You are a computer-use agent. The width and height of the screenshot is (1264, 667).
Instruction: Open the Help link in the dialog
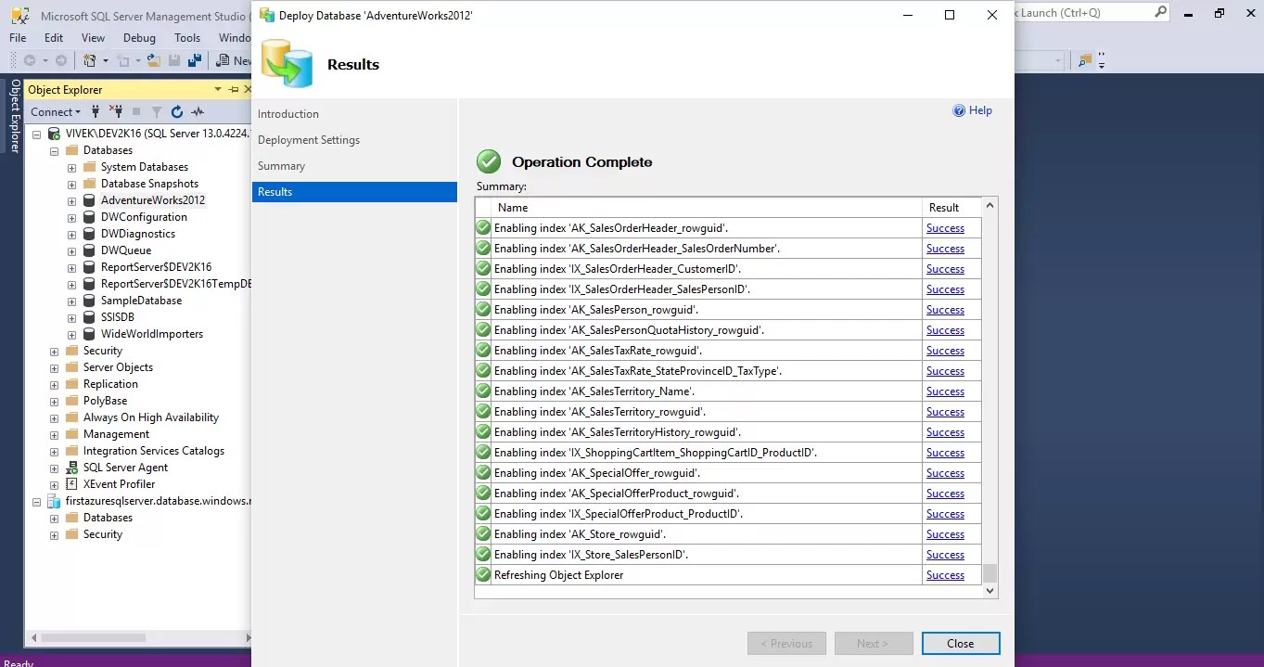980,110
